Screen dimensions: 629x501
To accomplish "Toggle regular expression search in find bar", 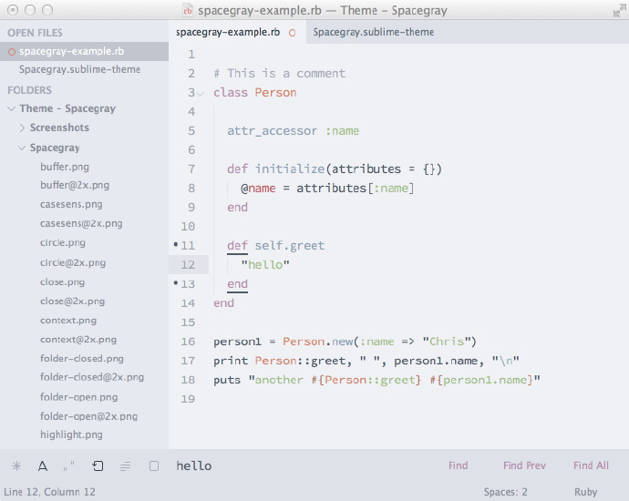I will point(16,466).
